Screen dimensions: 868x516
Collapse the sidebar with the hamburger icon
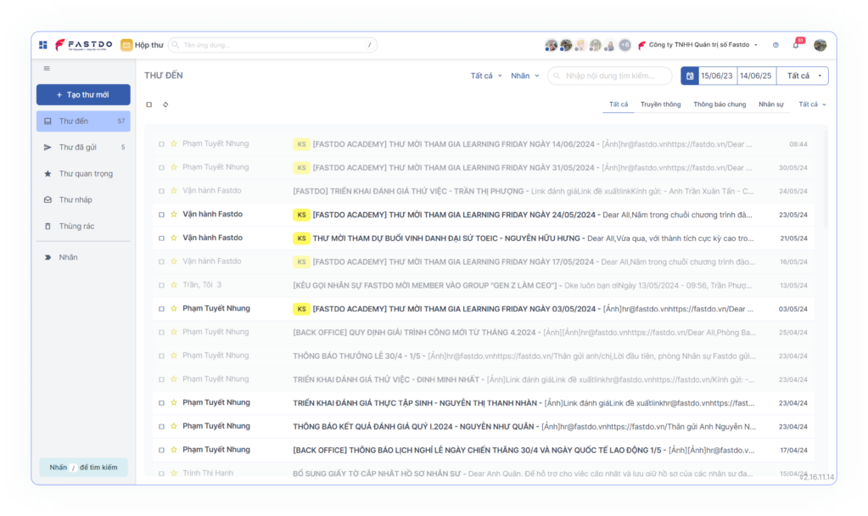47,69
